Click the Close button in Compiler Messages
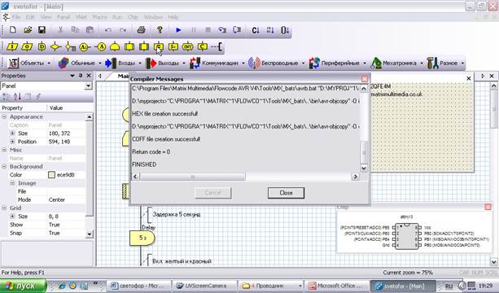The height and width of the screenshot is (293, 499). (286, 193)
